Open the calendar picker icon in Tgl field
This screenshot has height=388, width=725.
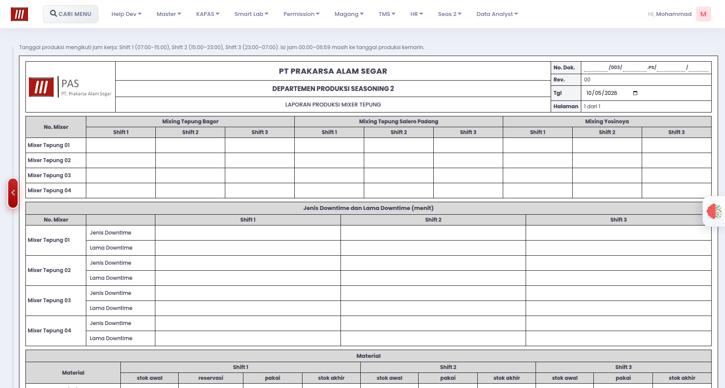[635, 93]
